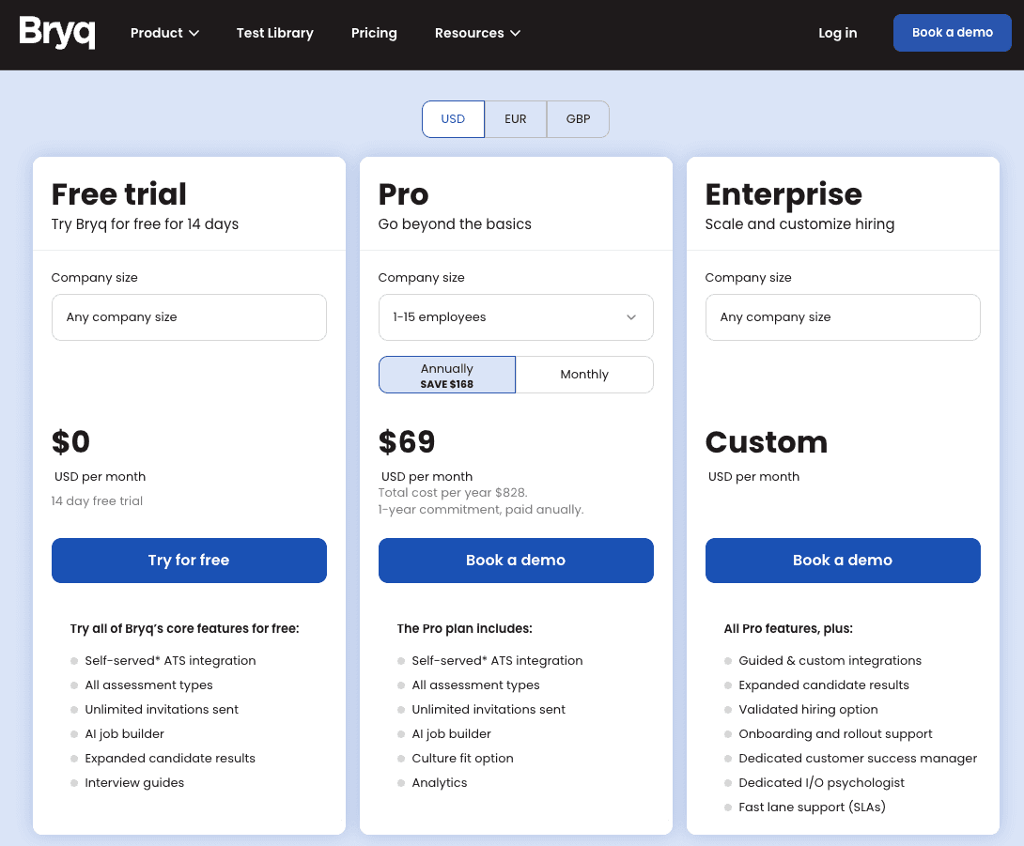The height and width of the screenshot is (846, 1024).
Task: Click '14 day free trial' note
Action: click(97, 500)
